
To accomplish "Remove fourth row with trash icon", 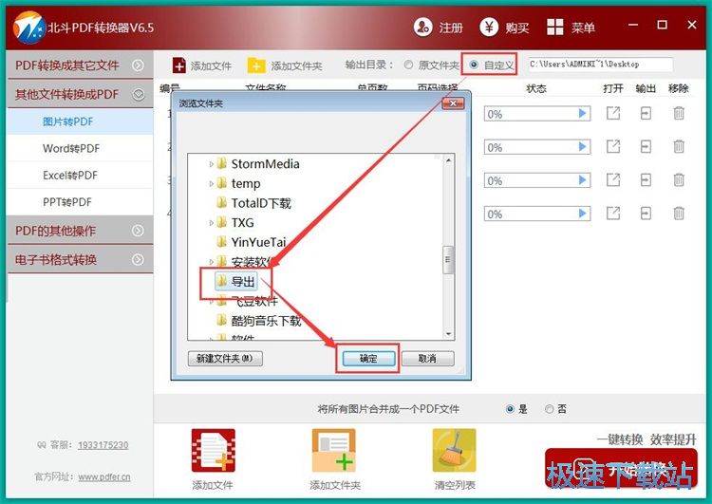I will click(x=679, y=214).
